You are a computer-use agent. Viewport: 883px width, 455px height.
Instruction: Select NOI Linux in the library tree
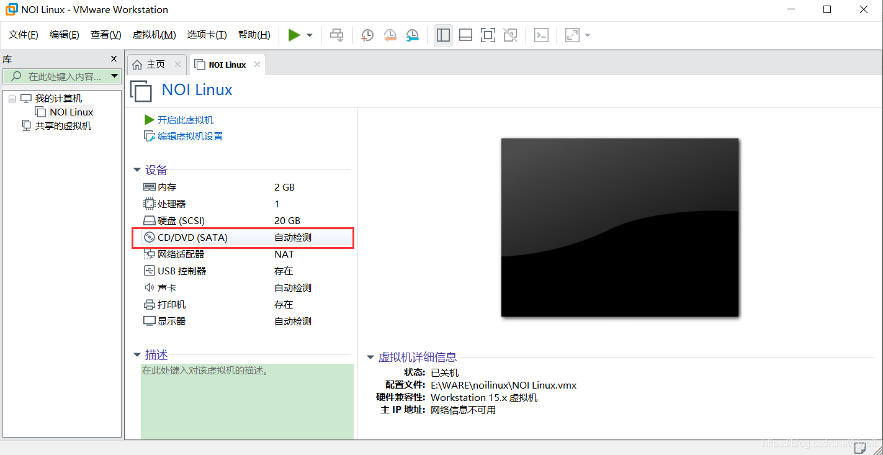point(71,112)
